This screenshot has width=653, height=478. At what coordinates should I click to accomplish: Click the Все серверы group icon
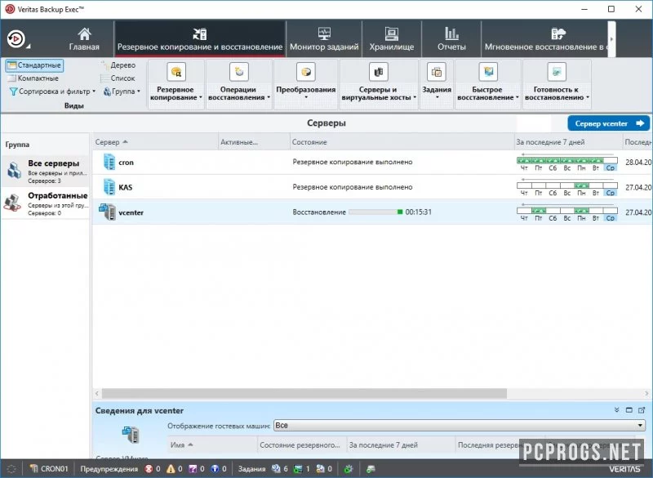(x=15, y=171)
